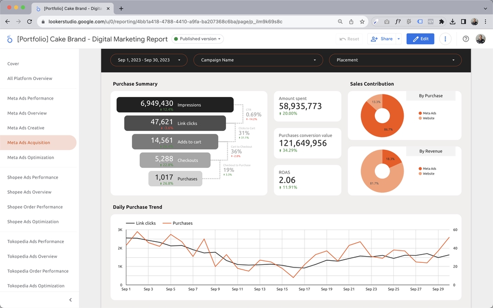Click the blue Edit button
Screen dimensions: 493x308
(420, 39)
